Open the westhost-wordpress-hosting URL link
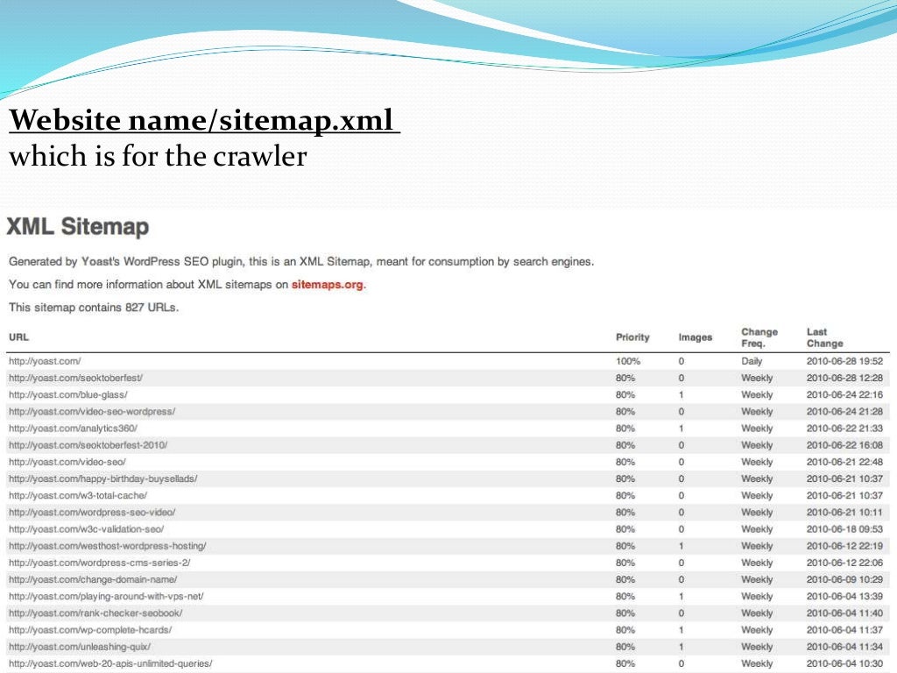This screenshot has width=897, height=673. pos(108,546)
